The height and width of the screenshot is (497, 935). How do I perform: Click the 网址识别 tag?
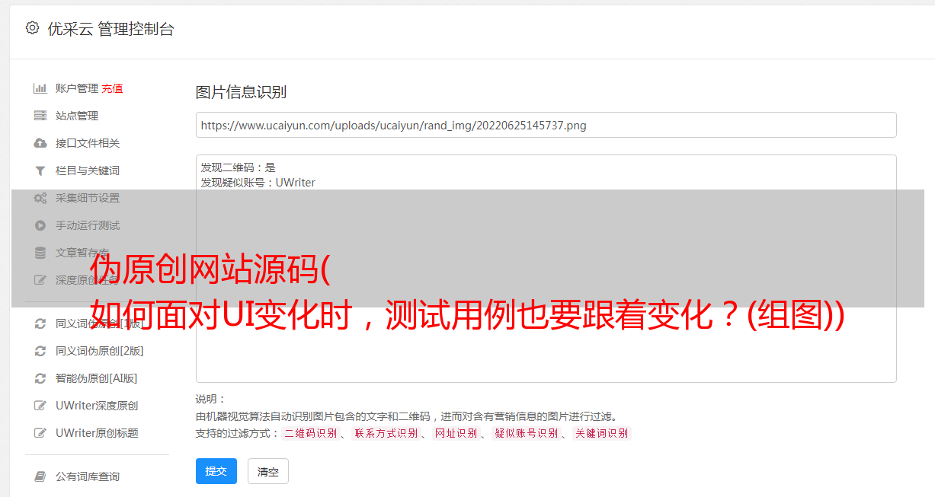coord(456,433)
